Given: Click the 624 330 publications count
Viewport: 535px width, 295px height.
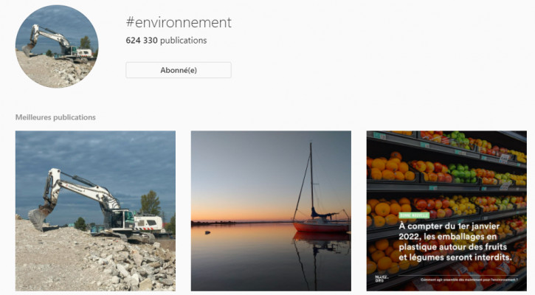Looking at the screenshot, I should 166,41.
